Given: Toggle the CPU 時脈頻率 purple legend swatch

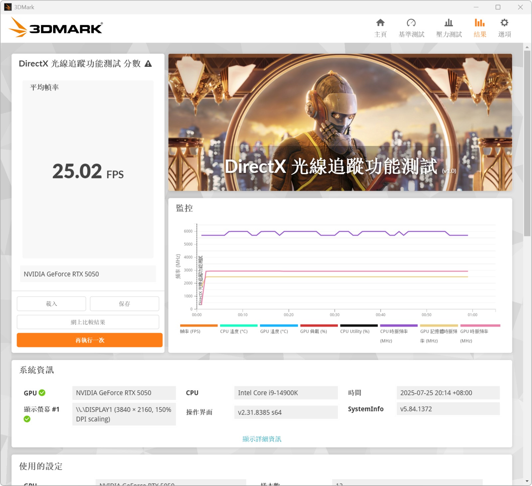Looking at the screenshot, I should pyautogui.click(x=399, y=325).
